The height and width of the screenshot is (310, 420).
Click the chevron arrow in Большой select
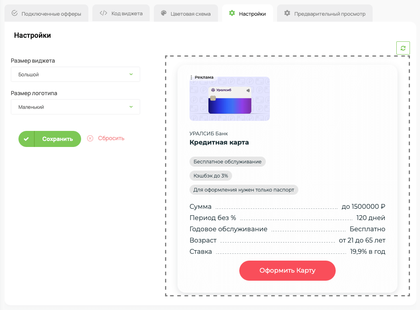[131, 74]
